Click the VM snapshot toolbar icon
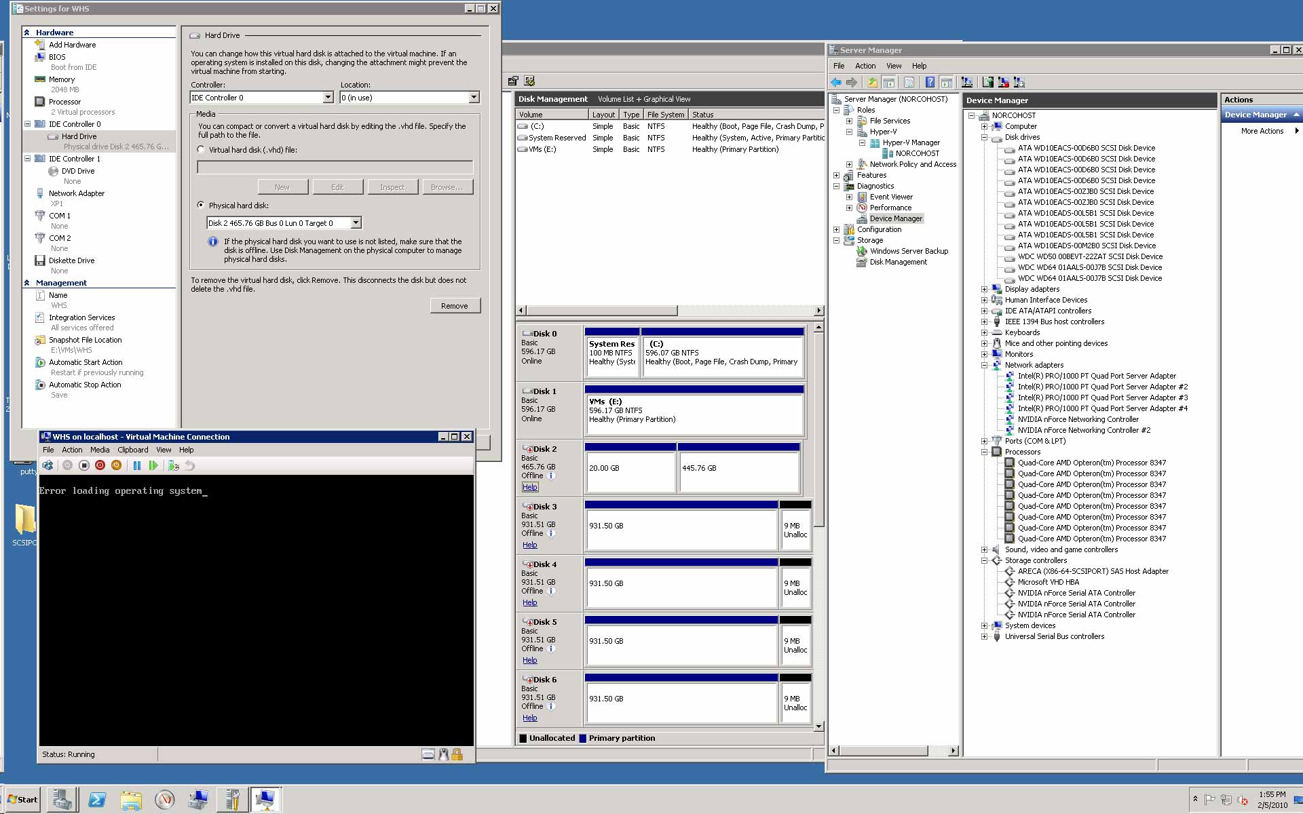This screenshot has height=814, width=1303. point(174,465)
